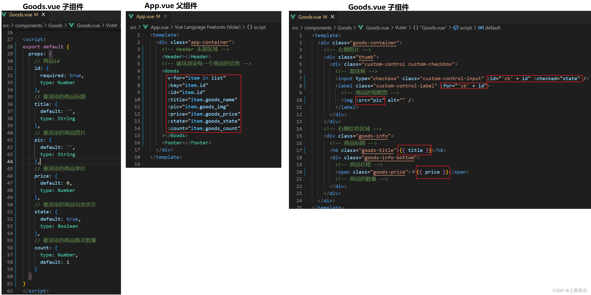The image size is (591, 295).
Task: Click Vue icon beside App.vue breadcrumb
Action: (x=145, y=27)
